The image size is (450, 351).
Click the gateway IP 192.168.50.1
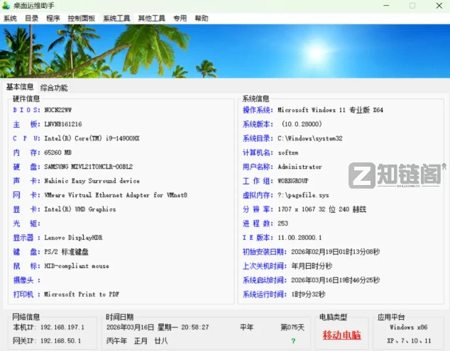[60, 341]
